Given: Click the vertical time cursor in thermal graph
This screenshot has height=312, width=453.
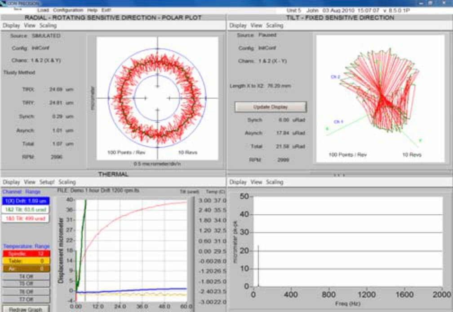Looking at the screenshot, I should pos(85,250).
